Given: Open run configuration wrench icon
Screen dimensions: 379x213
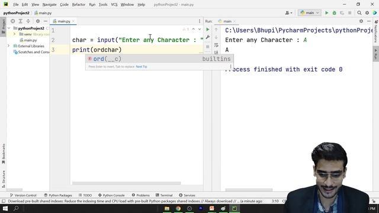Looking at the screenshot, I should coord(208,37).
